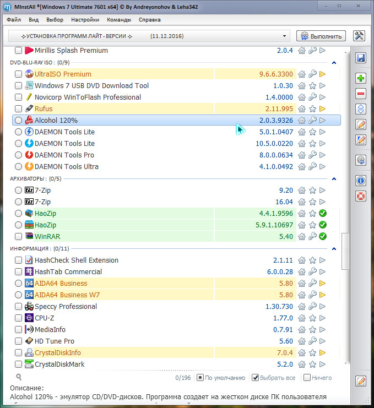This screenshot has width=374, height=408.
Task: Select the 7-Zip 16.04 radio button
Action: 18,202
